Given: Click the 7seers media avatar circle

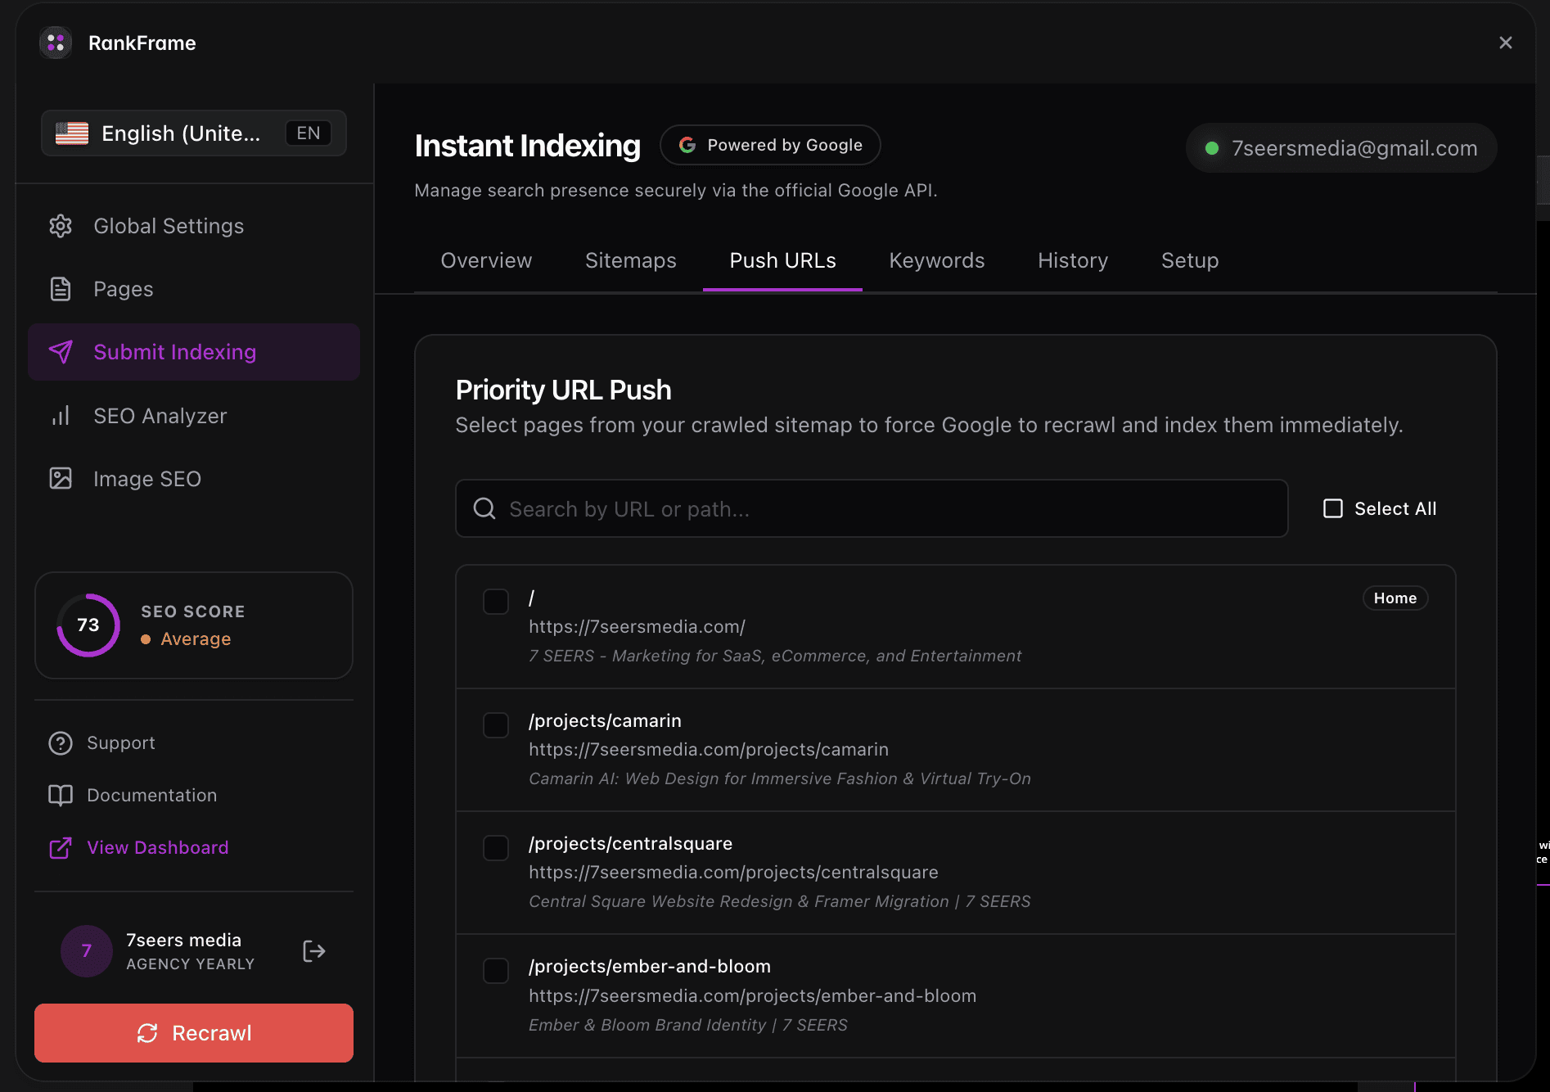Looking at the screenshot, I should [x=87, y=951].
